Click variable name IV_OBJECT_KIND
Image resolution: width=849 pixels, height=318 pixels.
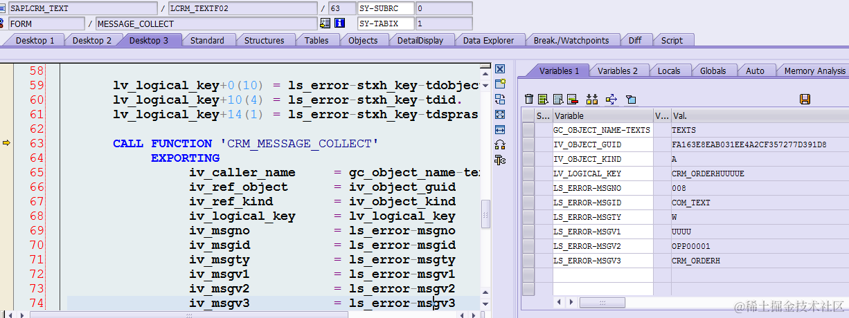coord(587,159)
